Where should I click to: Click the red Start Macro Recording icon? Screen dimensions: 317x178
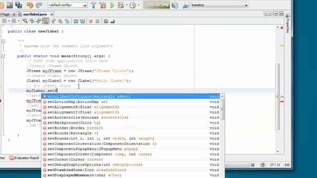tap(91, 21)
